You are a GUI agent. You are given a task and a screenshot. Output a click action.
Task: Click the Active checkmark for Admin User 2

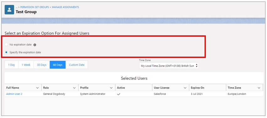119,94
